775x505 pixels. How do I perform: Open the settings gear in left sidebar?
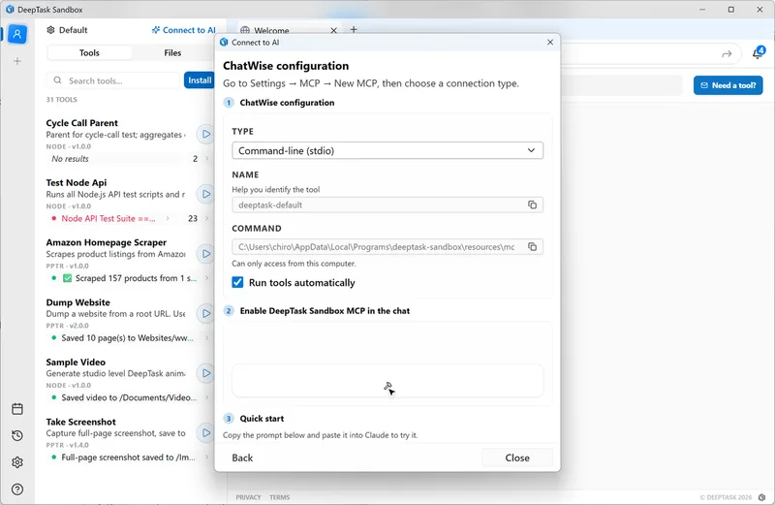pos(17,462)
